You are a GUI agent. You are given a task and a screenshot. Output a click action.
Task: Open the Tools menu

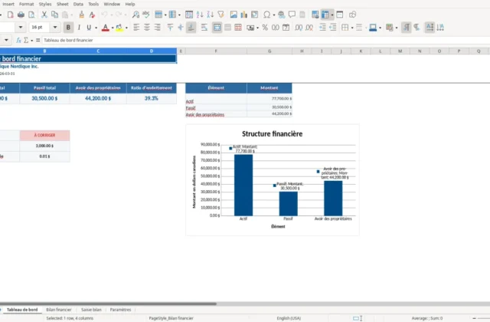coord(93,4)
